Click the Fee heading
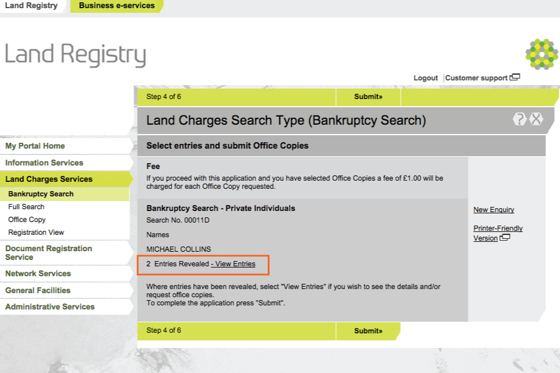560x373 pixels. tap(153, 166)
